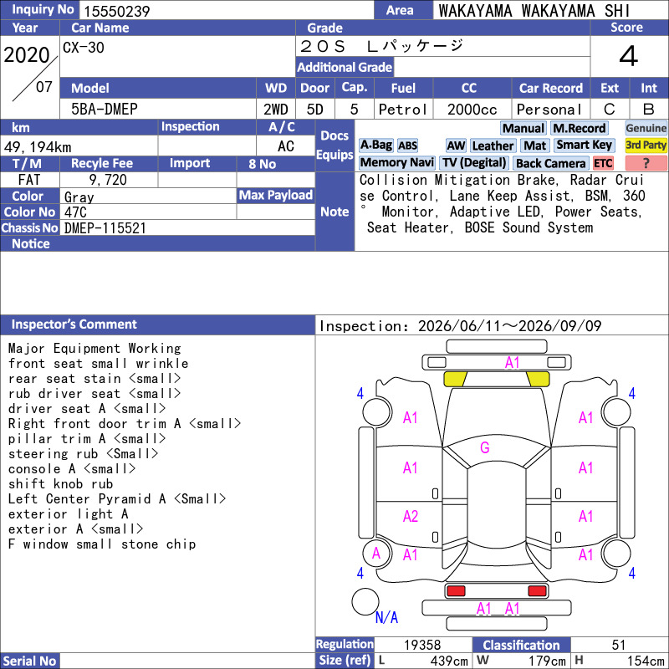Click the Smart Key badge

pos(584,145)
